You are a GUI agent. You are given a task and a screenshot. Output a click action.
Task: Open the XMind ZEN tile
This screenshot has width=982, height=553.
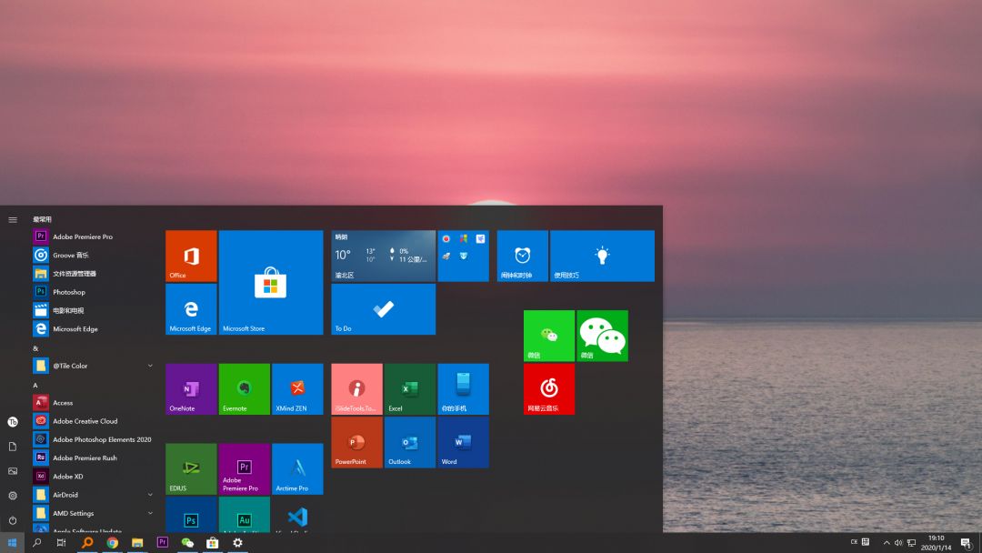click(x=297, y=389)
